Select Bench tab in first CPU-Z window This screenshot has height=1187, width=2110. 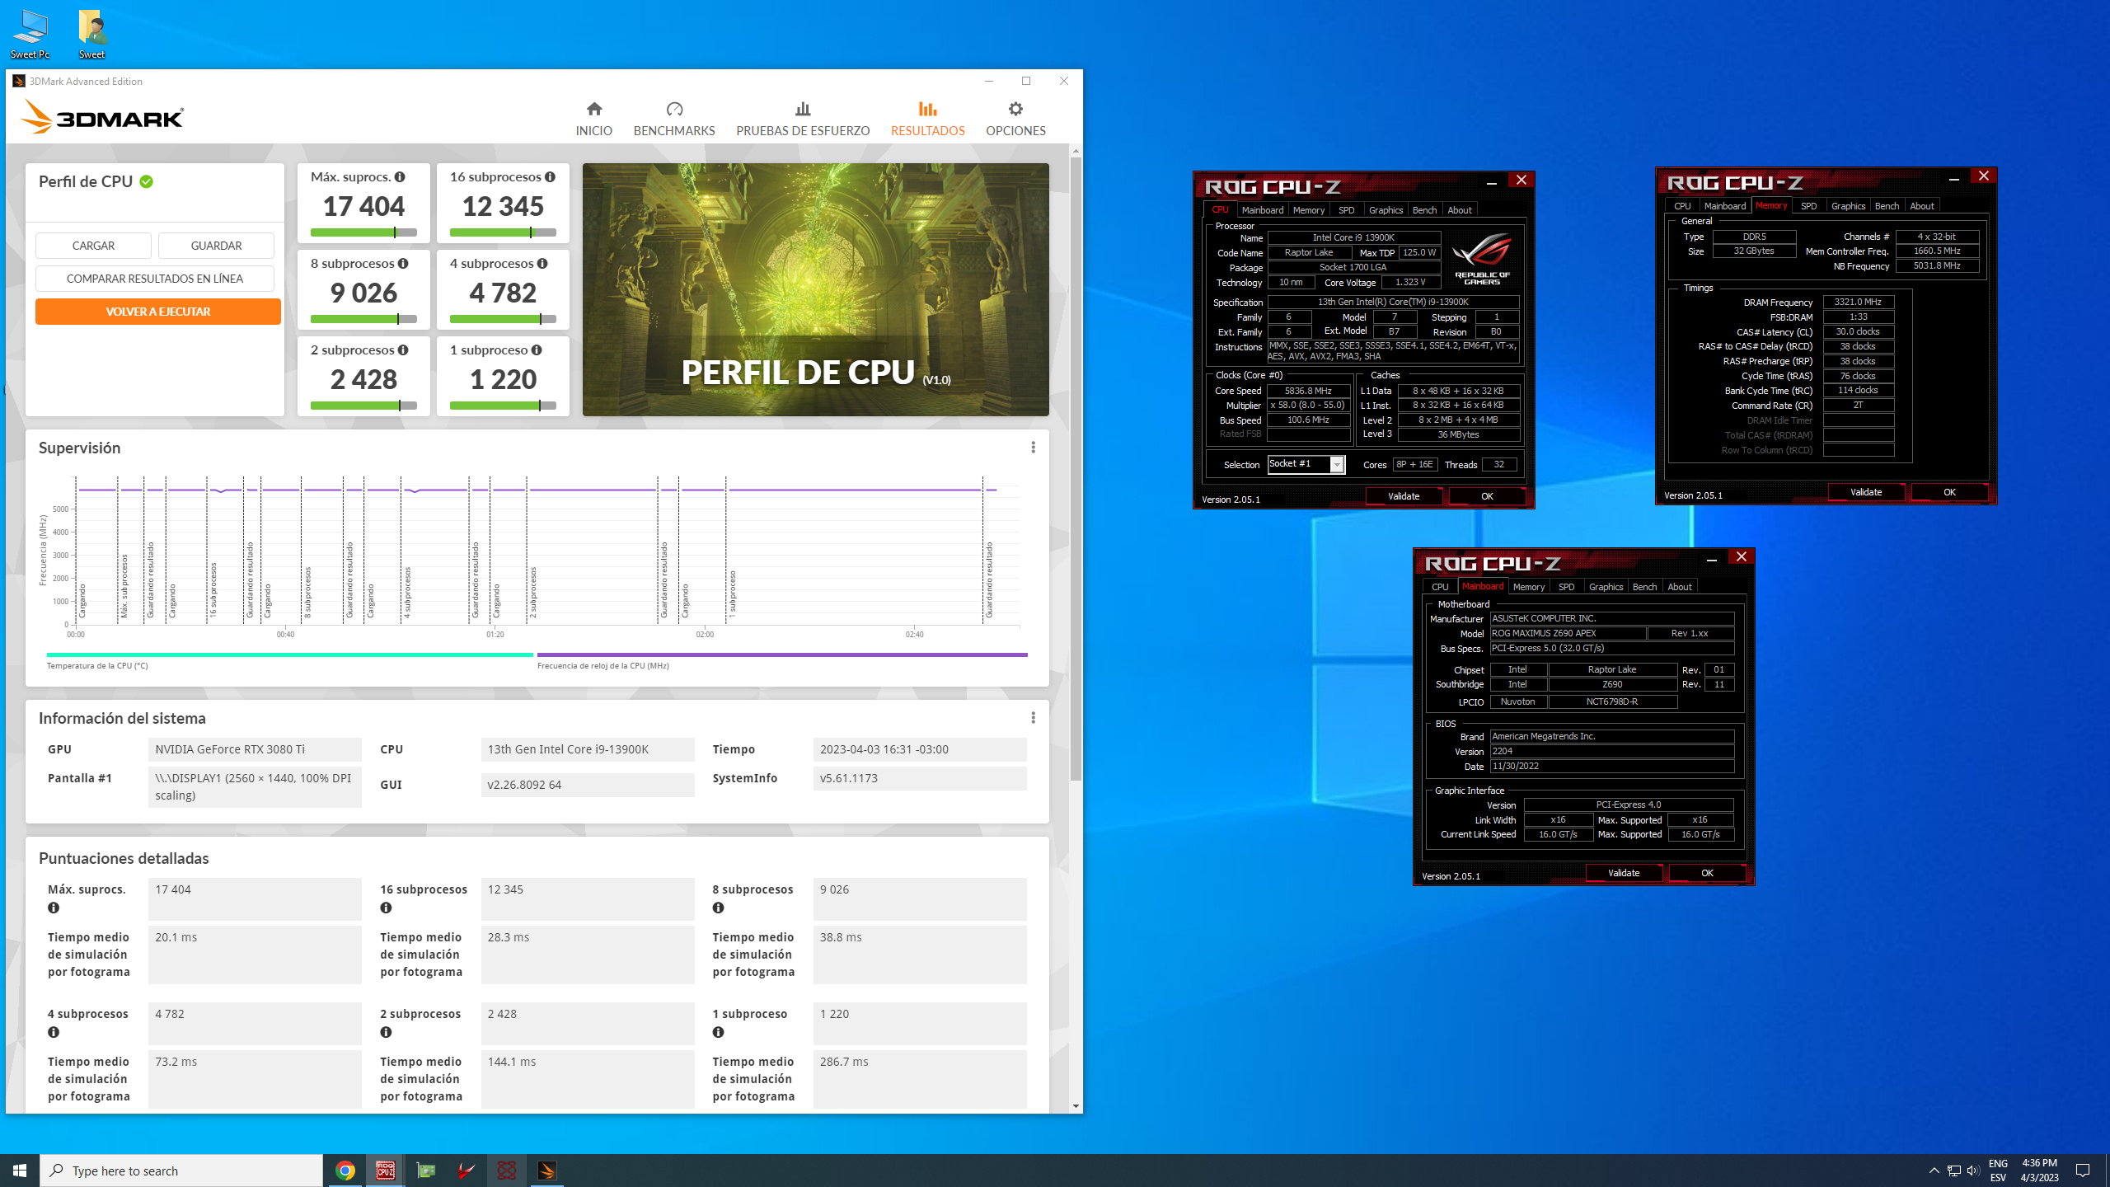(x=1424, y=210)
